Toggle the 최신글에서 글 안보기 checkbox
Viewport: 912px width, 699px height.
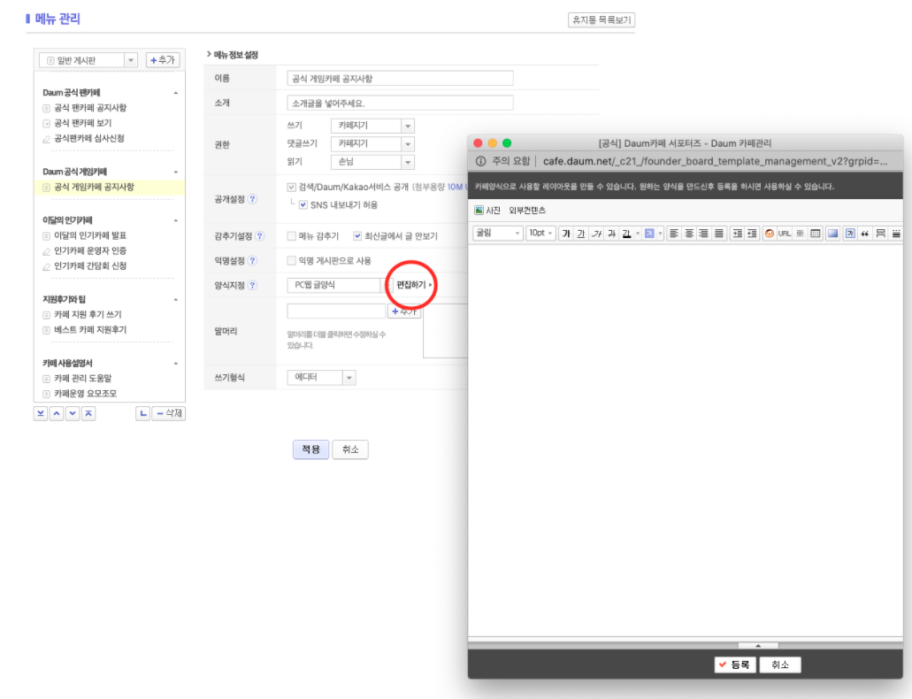357,235
